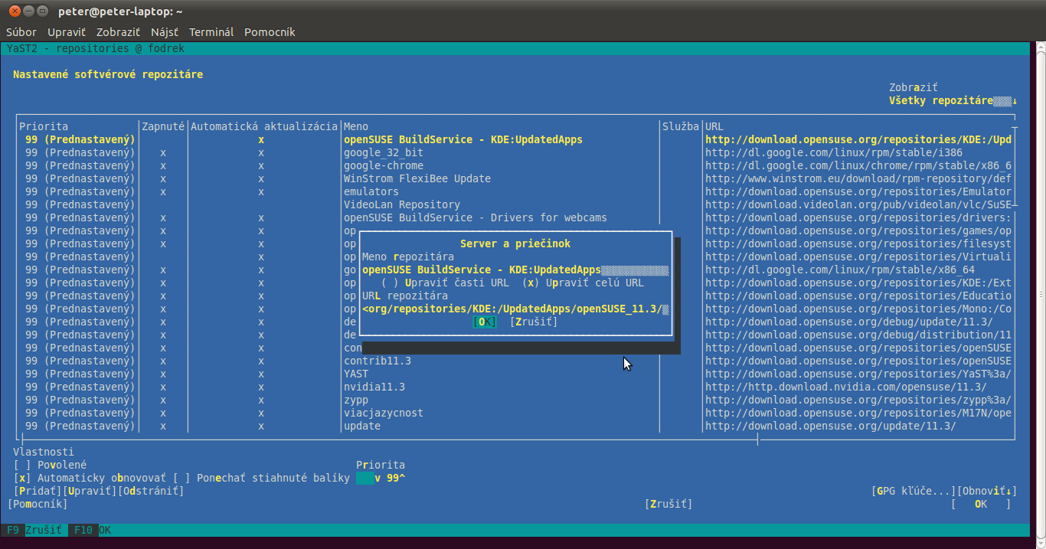Maximize the terminal window
Screen dimensions: 1046x549
pos(42,11)
